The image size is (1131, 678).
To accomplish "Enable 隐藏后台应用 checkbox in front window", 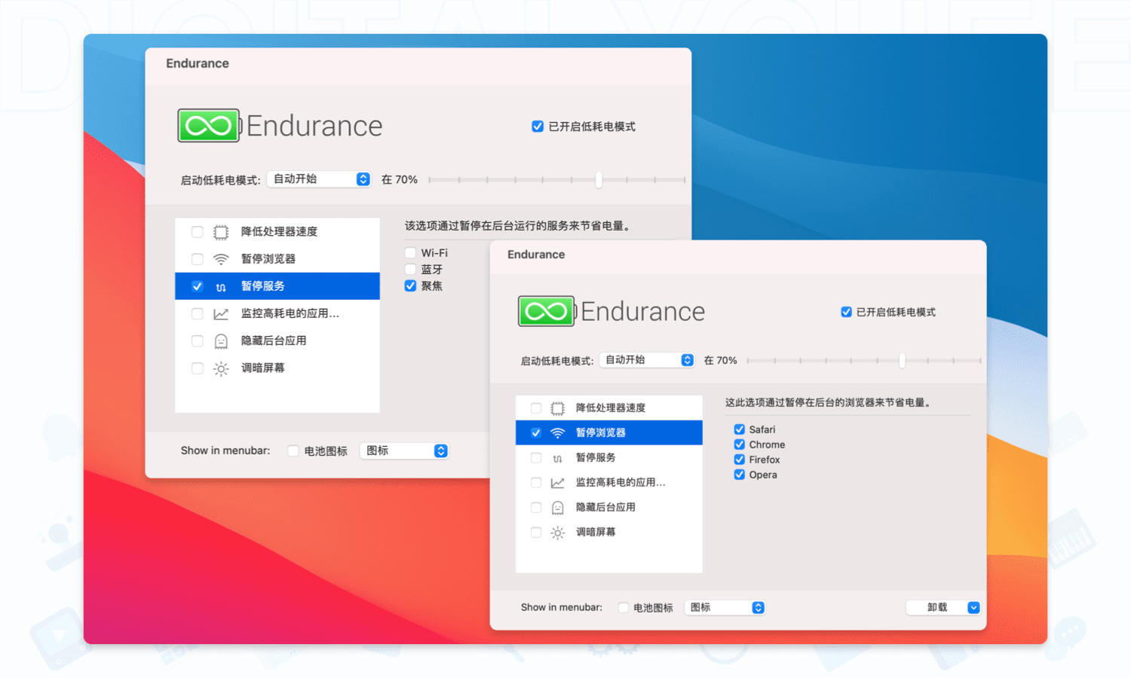I will tap(535, 508).
